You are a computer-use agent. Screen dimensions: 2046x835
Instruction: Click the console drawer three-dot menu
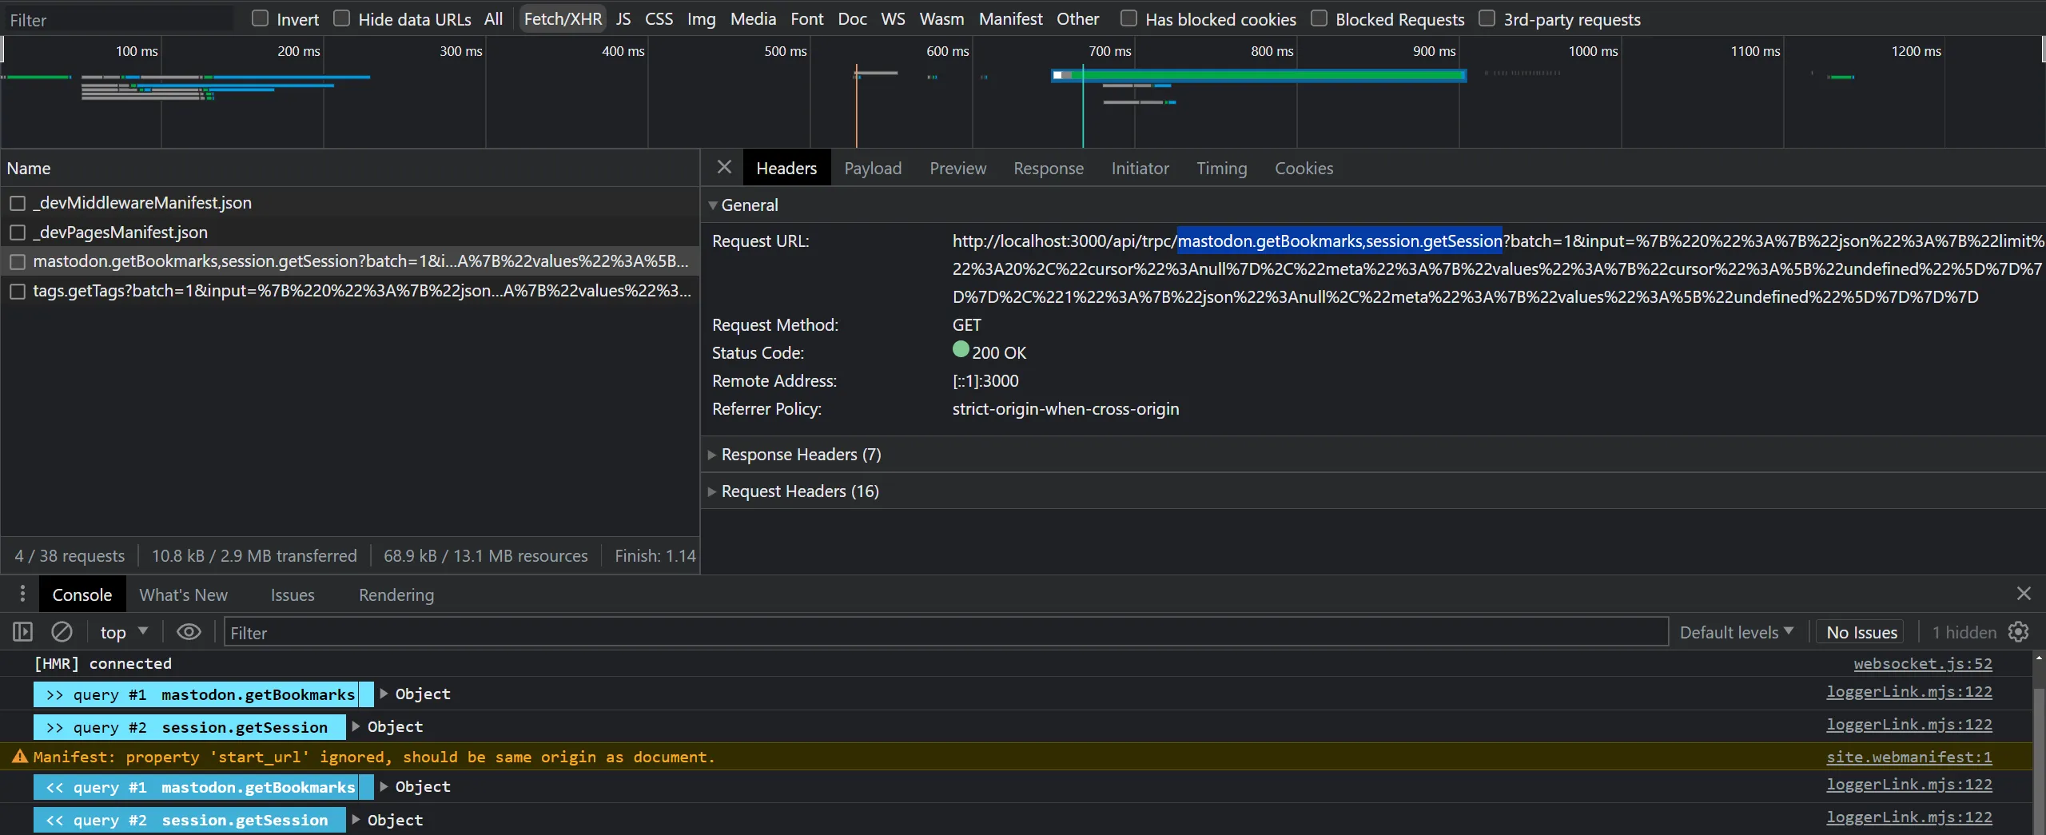point(22,594)
